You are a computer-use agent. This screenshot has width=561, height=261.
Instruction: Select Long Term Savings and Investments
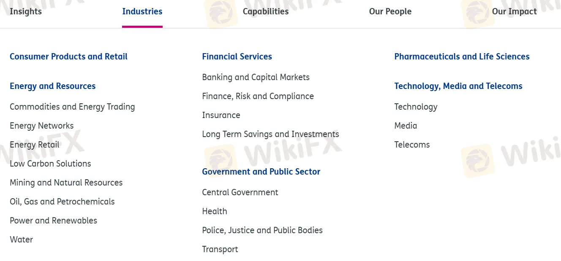click(x=270, y=134)
